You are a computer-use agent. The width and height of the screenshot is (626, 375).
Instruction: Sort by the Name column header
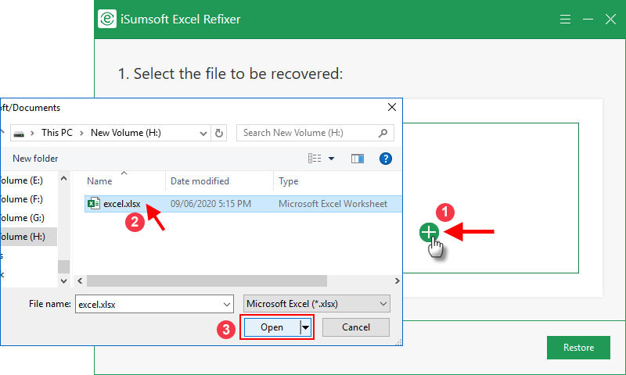click(x=99, y=181)
